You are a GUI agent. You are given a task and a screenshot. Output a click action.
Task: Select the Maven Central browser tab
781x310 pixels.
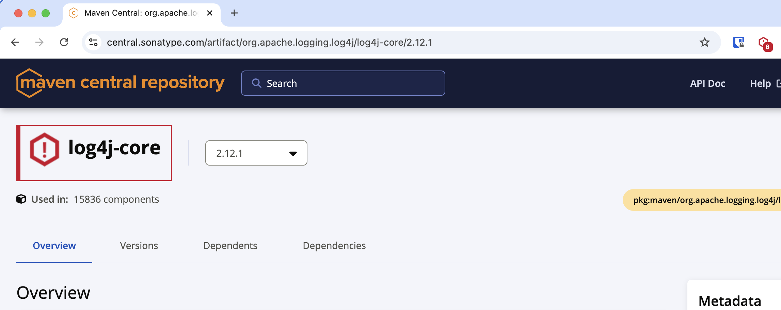(142, 13)
